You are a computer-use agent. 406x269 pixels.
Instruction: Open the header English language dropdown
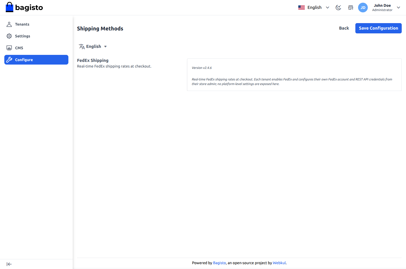tap(314, 8)
